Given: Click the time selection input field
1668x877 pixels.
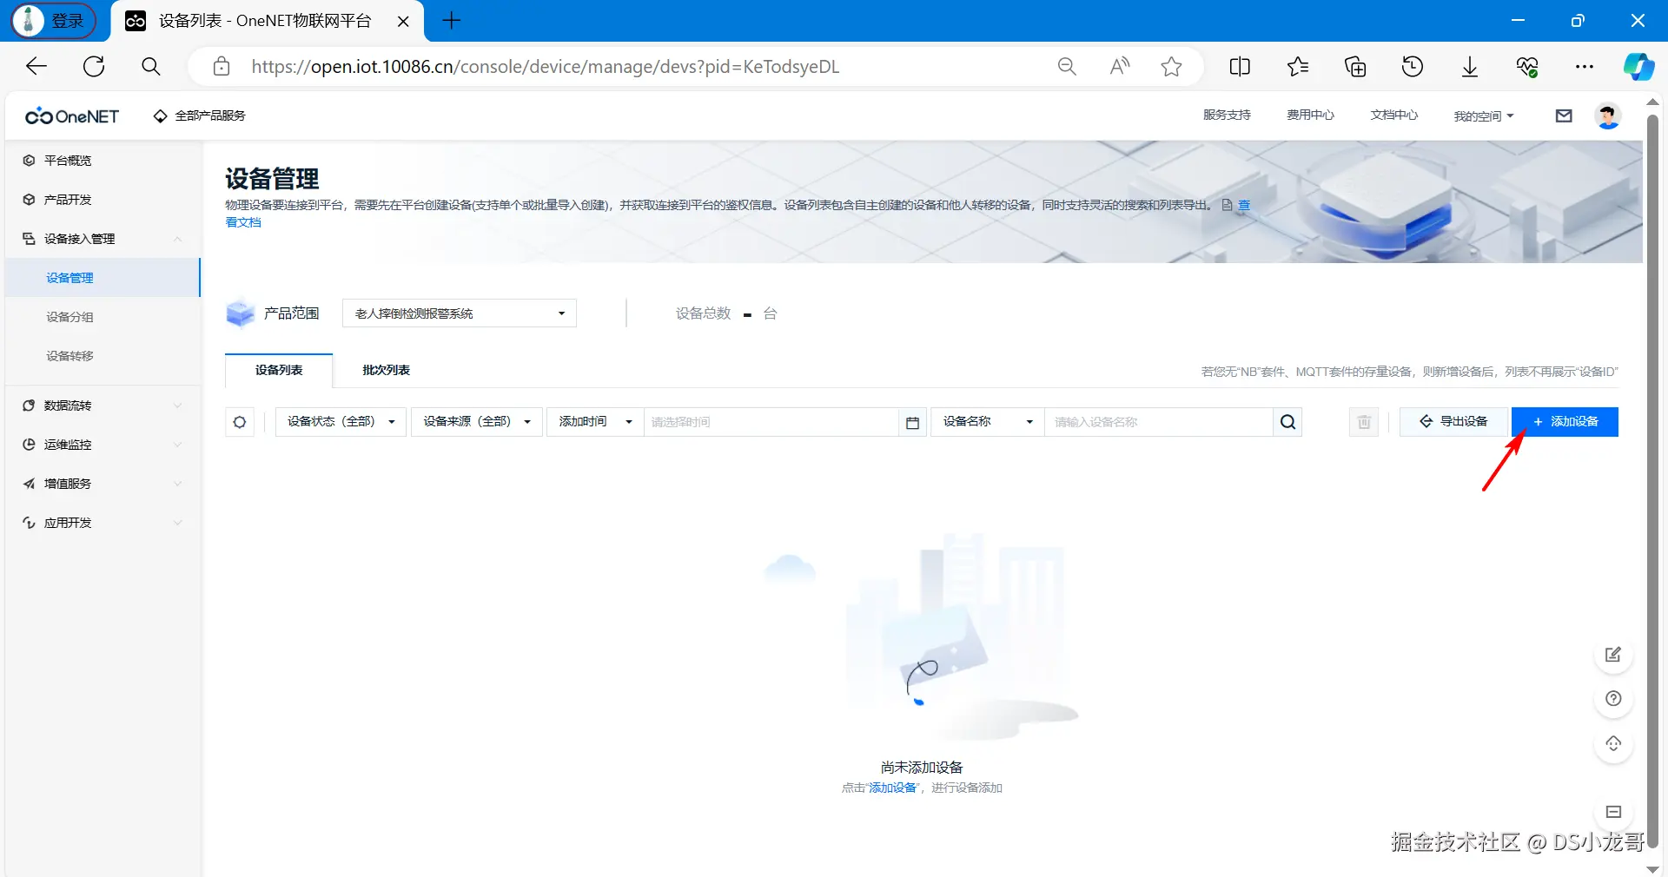Looking at the screenshot, I should click(771, 422).
